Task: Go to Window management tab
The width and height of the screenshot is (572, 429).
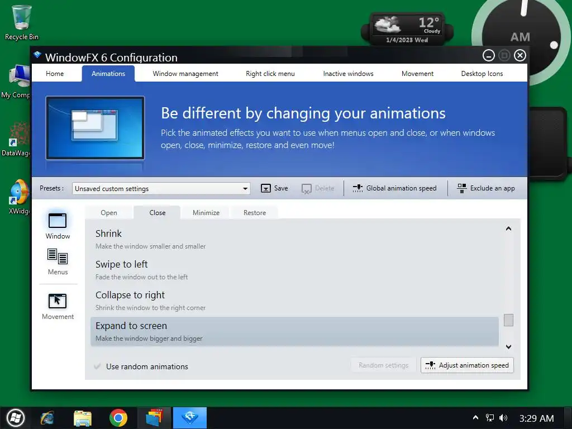Action: pyautogui.click(x=185, y=74)
